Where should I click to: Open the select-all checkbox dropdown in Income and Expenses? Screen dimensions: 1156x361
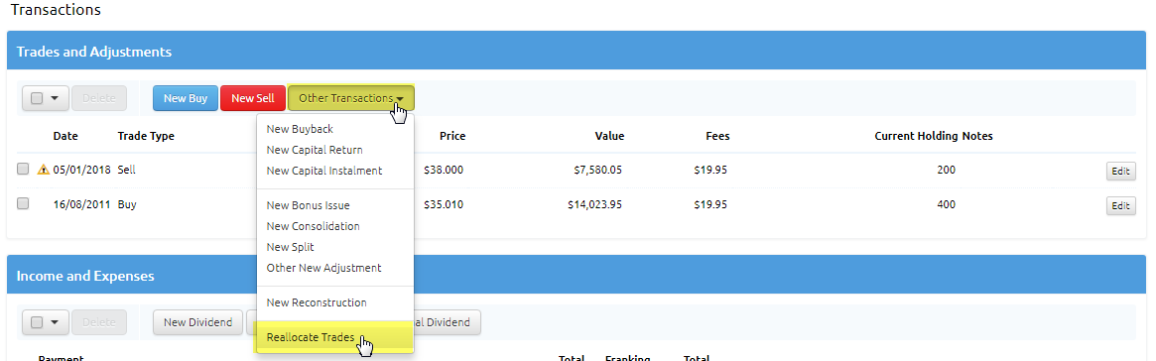(x=46, y=322)
